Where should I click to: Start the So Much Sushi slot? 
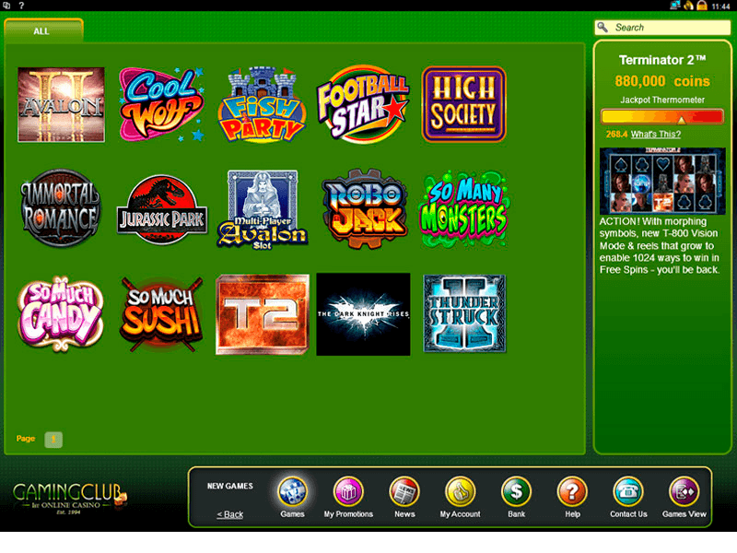click(162, 314)
